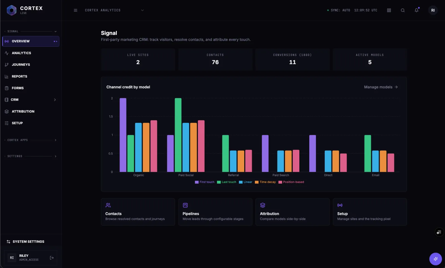Expand the Settings sidebar section
Image resolution: width=445 pixels, height=268 pixels.
pos(55,156)
